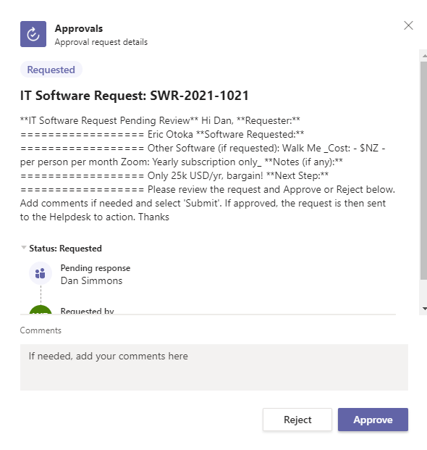Collapse the Status: Requested section

point(23,248)
